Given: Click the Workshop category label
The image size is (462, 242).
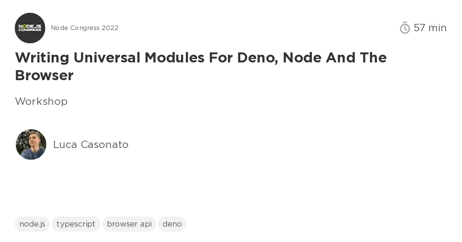Looking at the screenshot, I should (41, 101).
